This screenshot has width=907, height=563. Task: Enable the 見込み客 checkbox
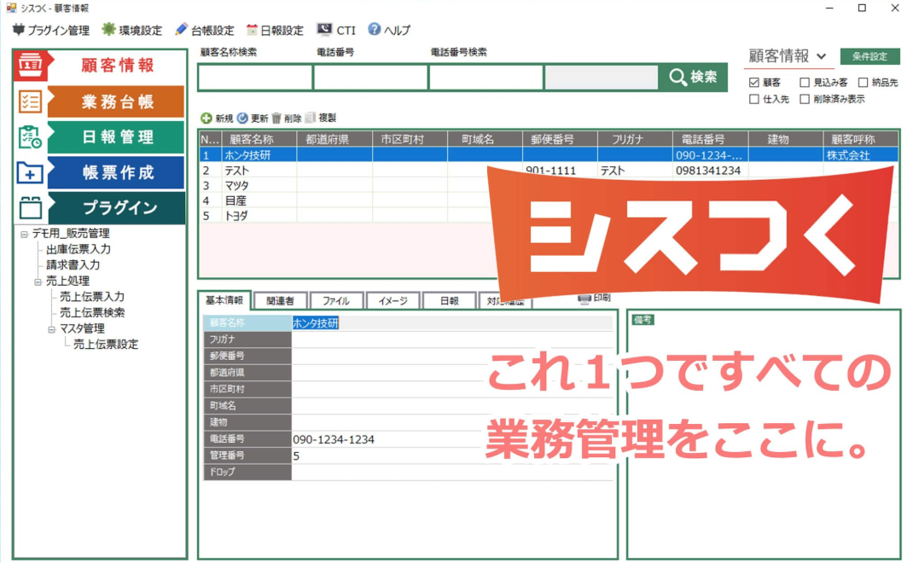point(805,83)
